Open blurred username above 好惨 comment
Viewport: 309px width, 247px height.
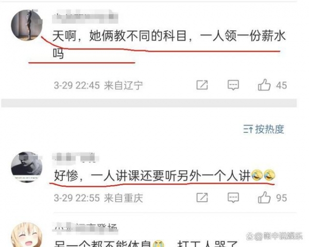pyautogui.click(x=76, y=158)
